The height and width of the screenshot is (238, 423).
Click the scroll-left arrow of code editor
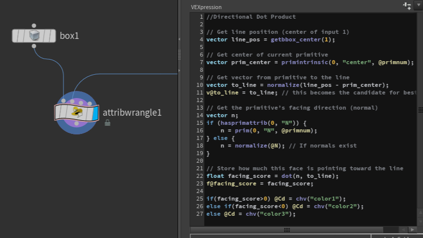coord(403,229)
